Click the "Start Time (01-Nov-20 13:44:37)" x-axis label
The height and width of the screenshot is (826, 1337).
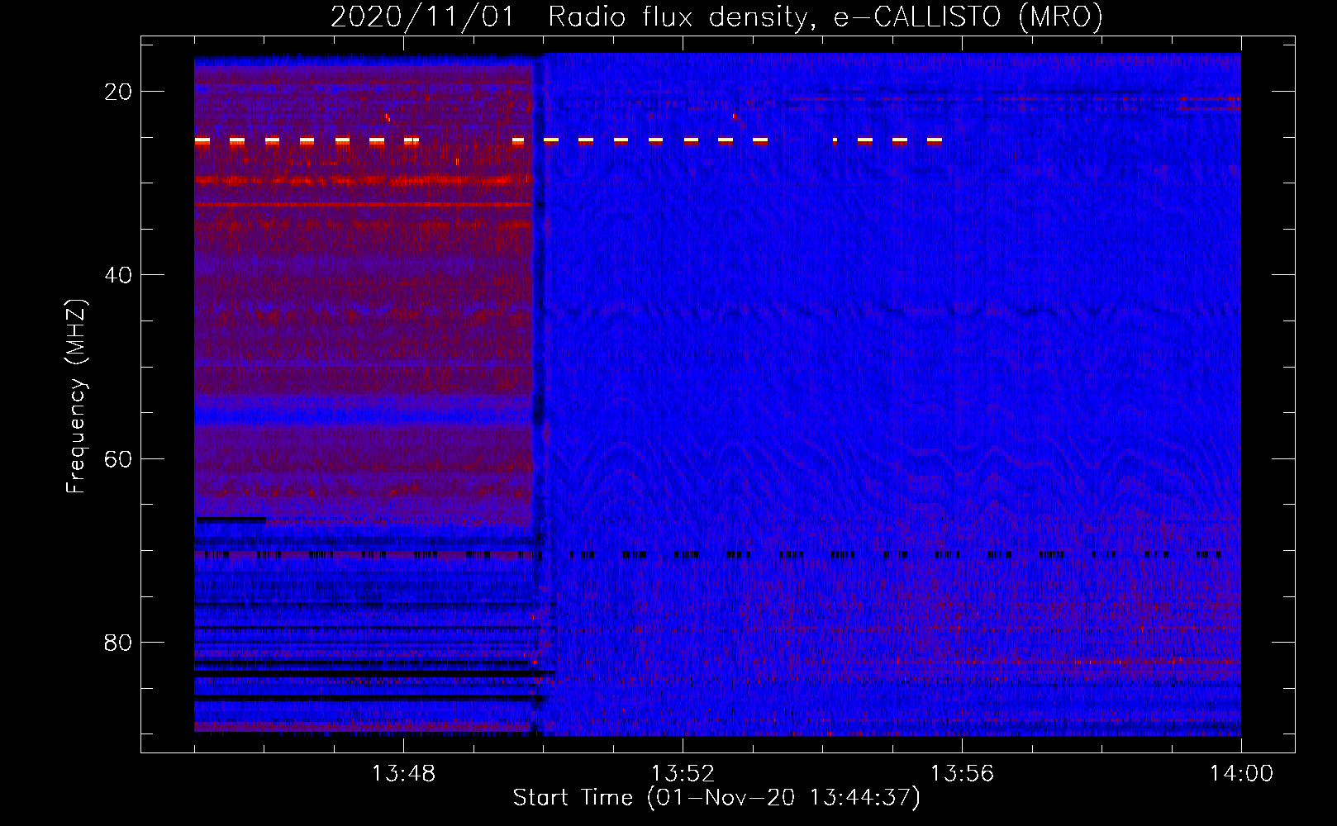click(x=716, y=798)
